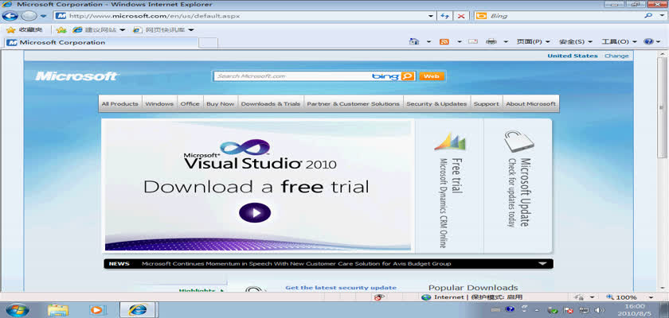Viewport: 669px width, 318px height.
Task: Click the Stop loading X icon
Action: coord(461,16)
